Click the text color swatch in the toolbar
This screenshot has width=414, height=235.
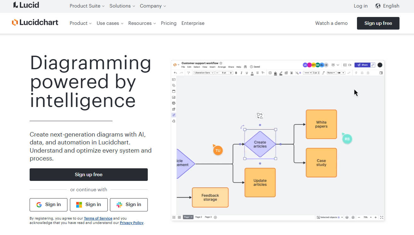252,73
